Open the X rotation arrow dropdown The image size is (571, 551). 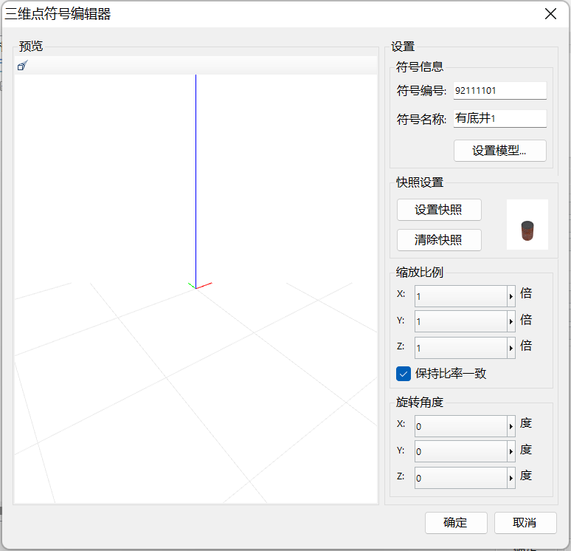pos(511,426)
